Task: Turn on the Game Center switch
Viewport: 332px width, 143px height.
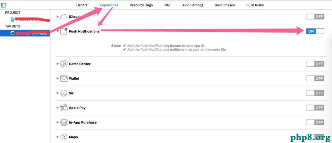Action: [x=315, y=64]
